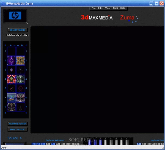Open the Tools menu
Screen dimensions: 165x150
tap(115, 8)
